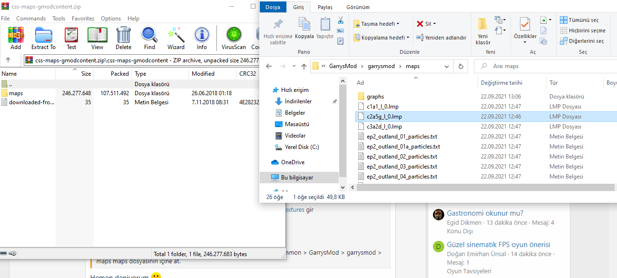Open the easy access dropdown in Yeni group
The height and width of the screenshot is (278, 617).
point(500,31)
